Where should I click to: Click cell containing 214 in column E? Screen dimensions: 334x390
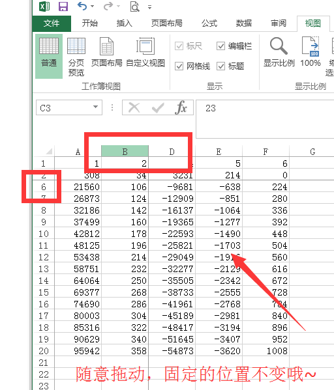click(219, 175)
